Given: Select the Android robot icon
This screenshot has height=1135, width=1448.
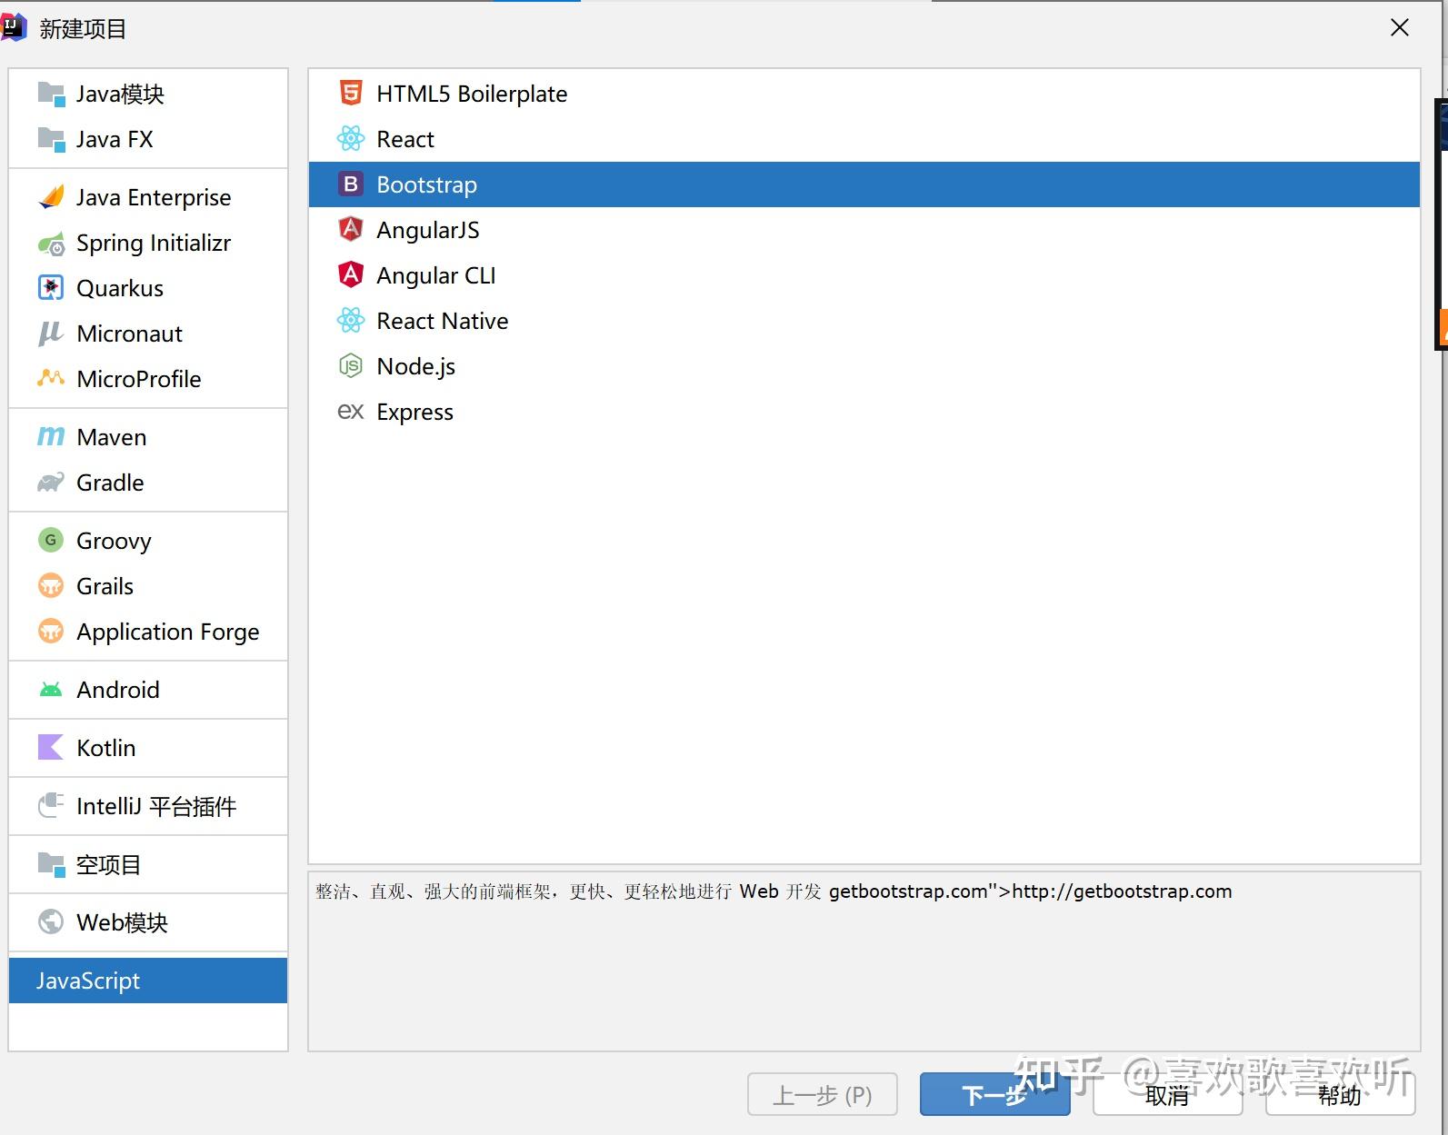Looking at the screenshot, I should point(51,690).
